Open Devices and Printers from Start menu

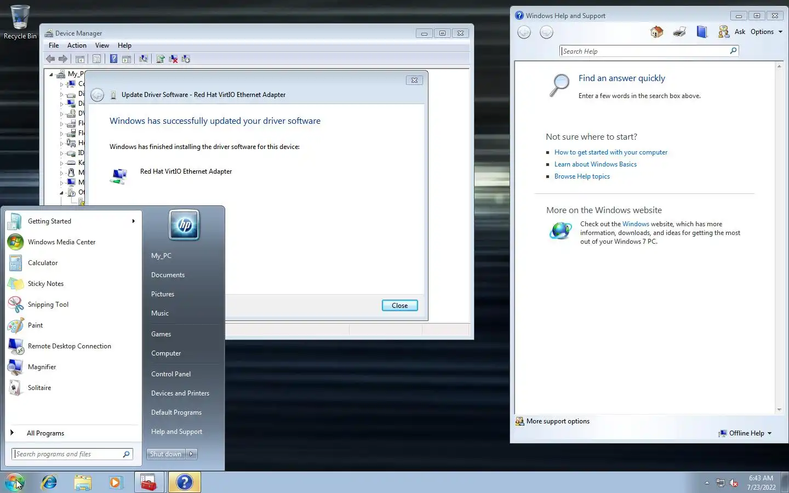click(180, 393)
